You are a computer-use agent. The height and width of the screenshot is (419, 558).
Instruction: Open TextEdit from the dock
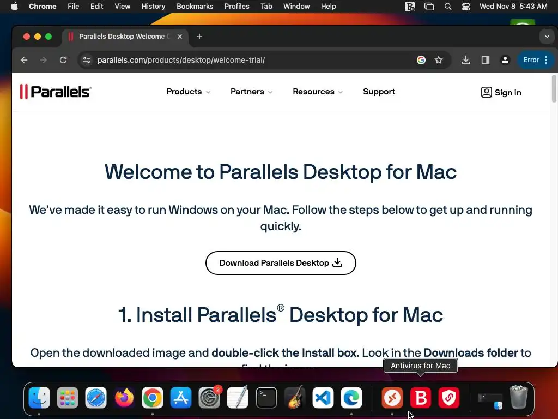[238, 398]
